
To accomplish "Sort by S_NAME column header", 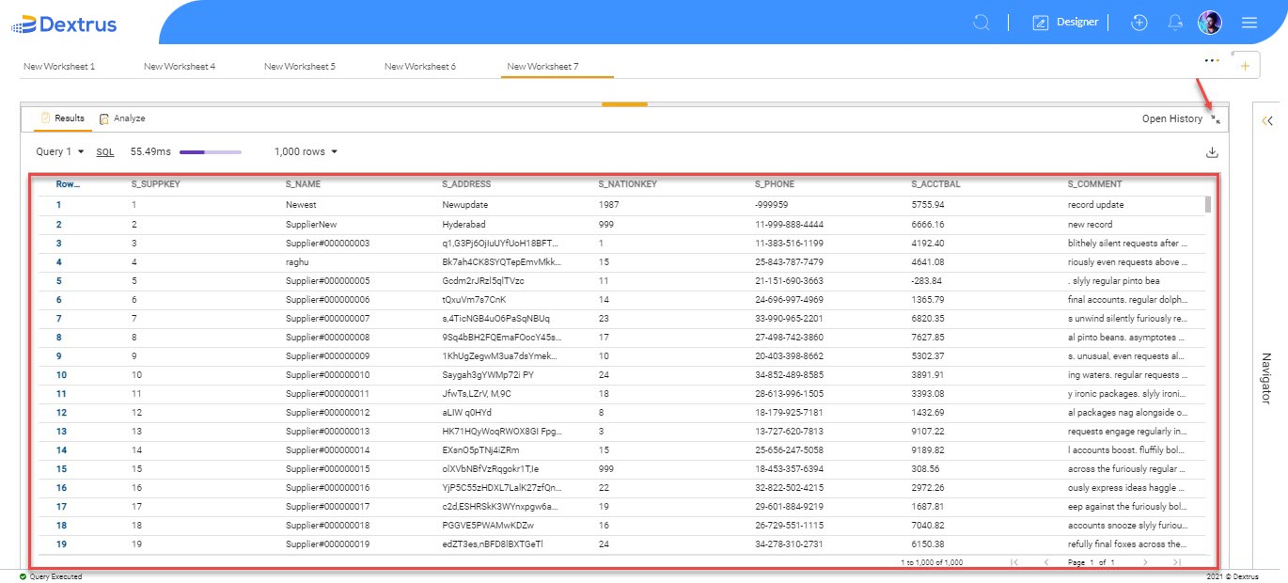I will [x=304, y=184].
